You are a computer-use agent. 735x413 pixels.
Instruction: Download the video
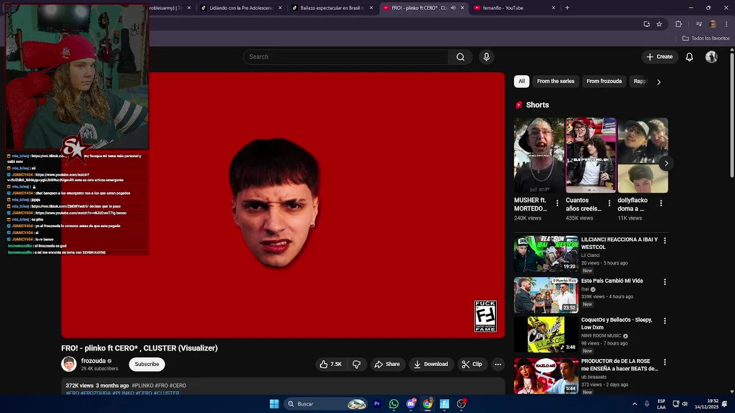tap(431, 364)
